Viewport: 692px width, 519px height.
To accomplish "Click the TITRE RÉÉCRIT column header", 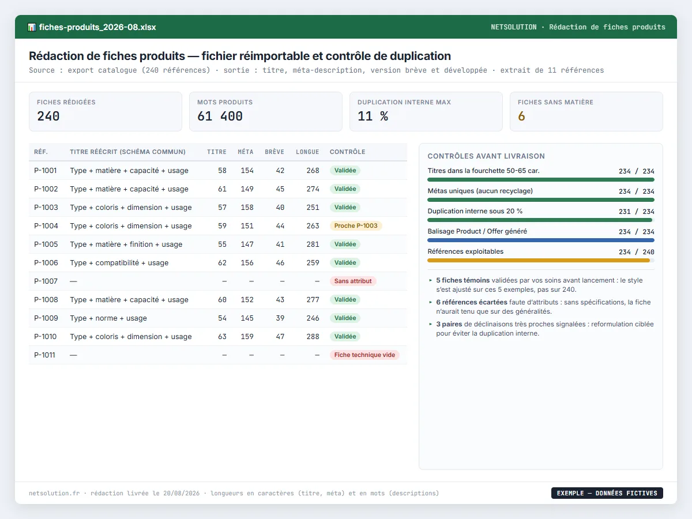I will [x=128, y=152].
